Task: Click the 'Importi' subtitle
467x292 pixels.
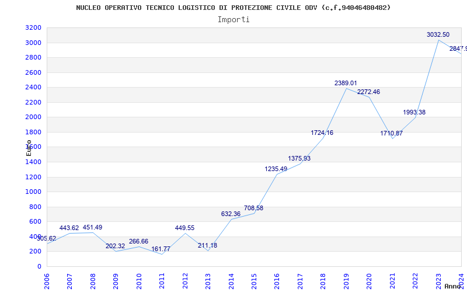Action: (x=233, y=20)
